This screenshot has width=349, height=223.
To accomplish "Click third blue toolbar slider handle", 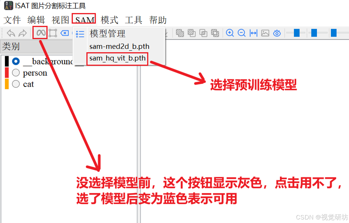I will [334, 33].
